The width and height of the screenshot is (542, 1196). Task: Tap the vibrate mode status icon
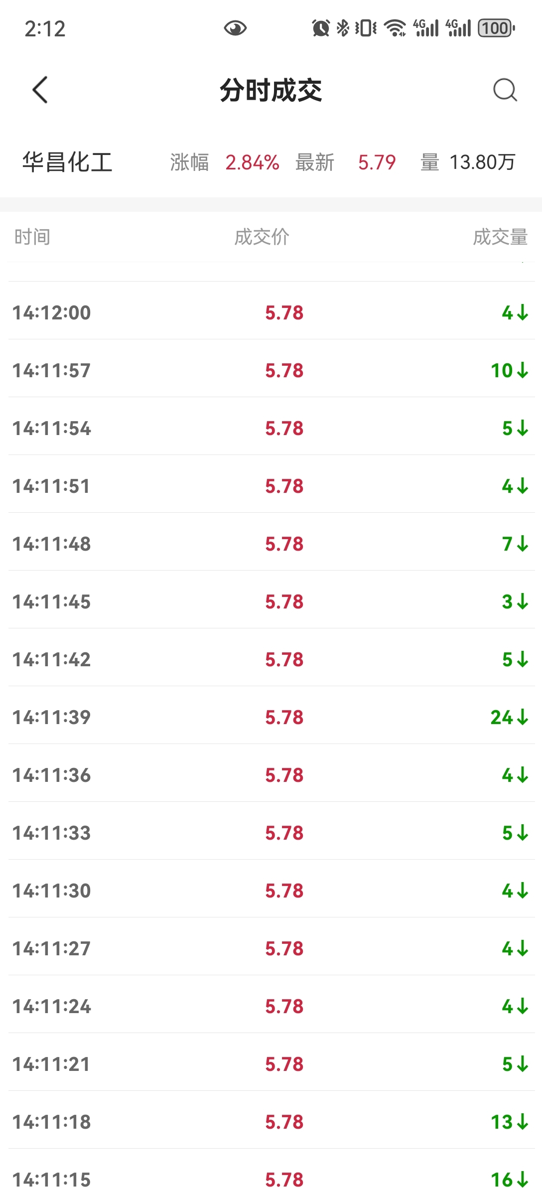366,28
